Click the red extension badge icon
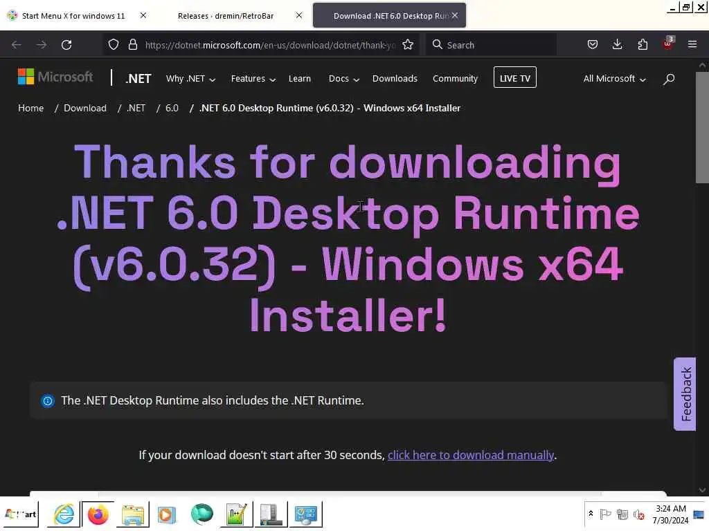This screenshot has width=709, height=531. click(668, 44)
